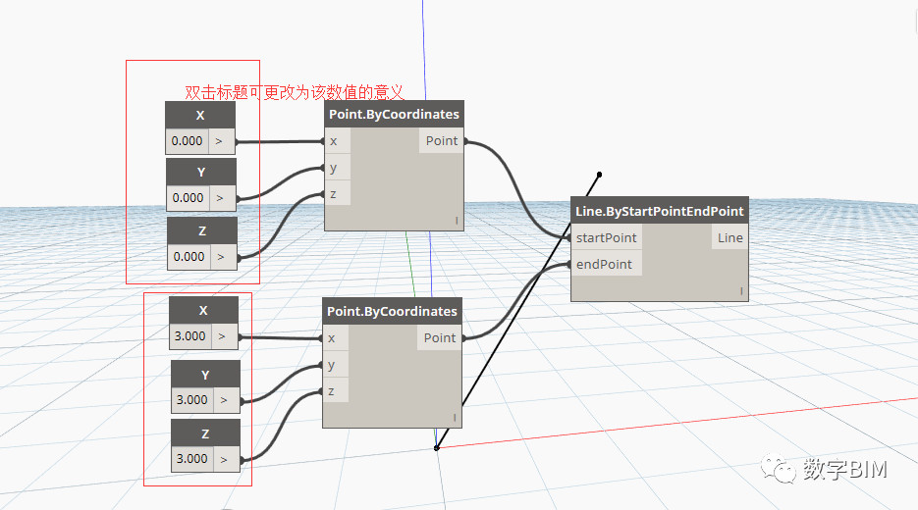The image size is (918, 510).
Task: Select the lower Point.ByCoordinates node title
Action: 392,311
